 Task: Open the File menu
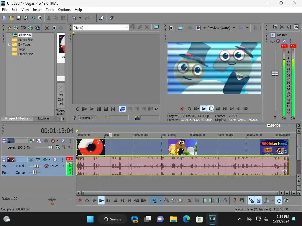click(5, 10)
